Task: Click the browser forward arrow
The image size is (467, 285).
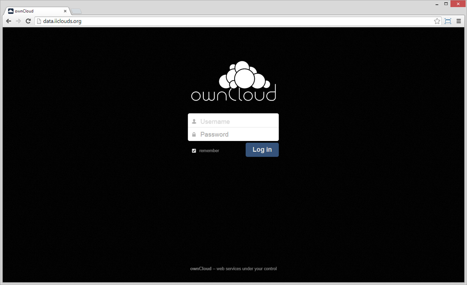Action: [x=18, y=21]
